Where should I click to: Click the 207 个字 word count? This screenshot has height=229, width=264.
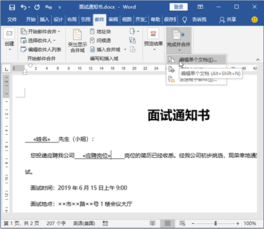click(x=56, y=223)
